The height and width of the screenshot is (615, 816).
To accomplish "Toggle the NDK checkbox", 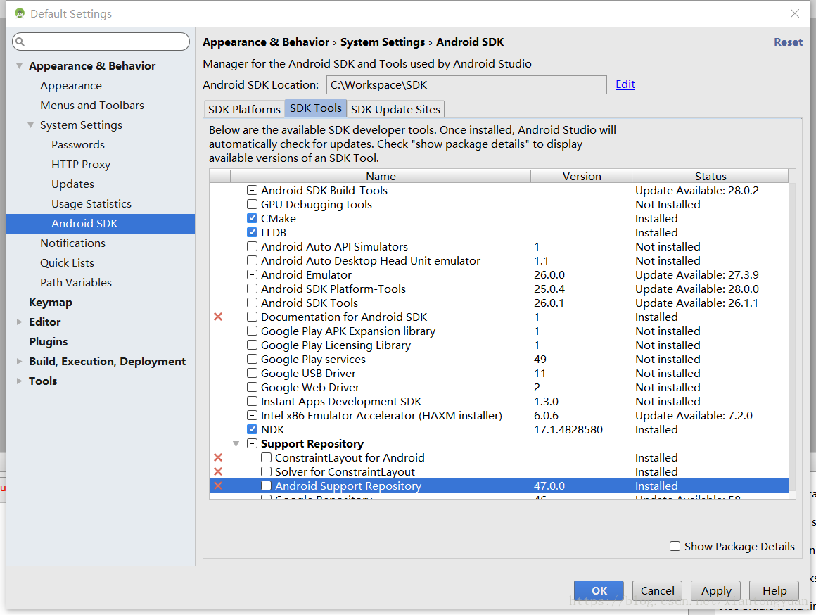I will (x=252, y=429).
